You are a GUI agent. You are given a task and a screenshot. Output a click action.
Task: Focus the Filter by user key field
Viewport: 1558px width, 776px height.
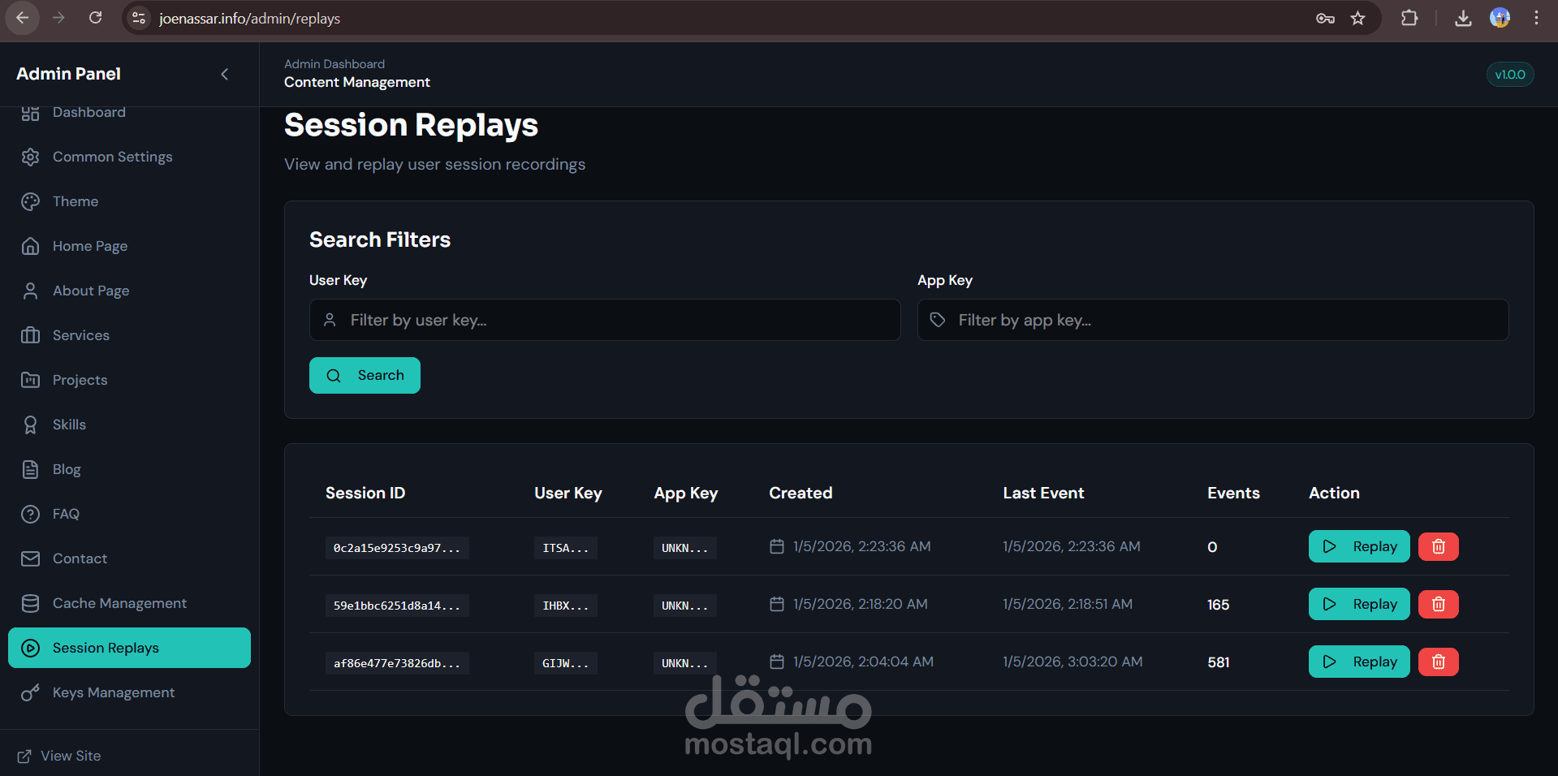point(605,320)
